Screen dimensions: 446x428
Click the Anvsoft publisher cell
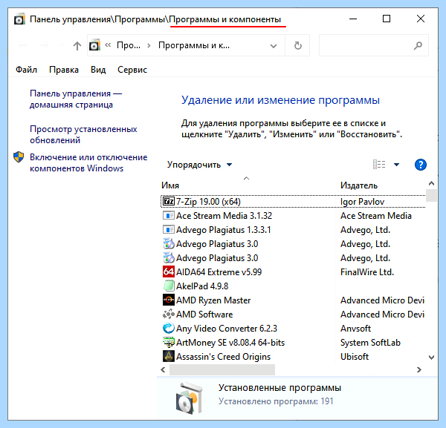[355, 328]
